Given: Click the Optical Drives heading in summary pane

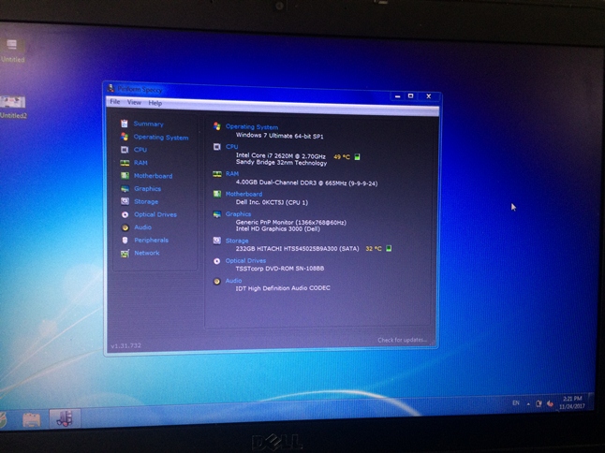Looking at the screenshot, I should coord(245,260).
